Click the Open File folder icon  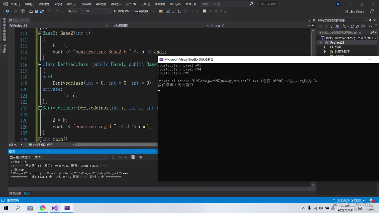[x=31, y=11]
